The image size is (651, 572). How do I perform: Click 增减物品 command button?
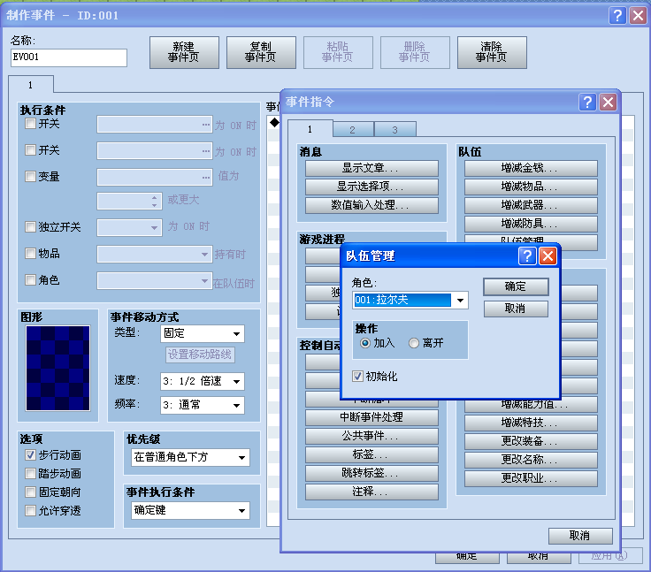pos(531,187)
